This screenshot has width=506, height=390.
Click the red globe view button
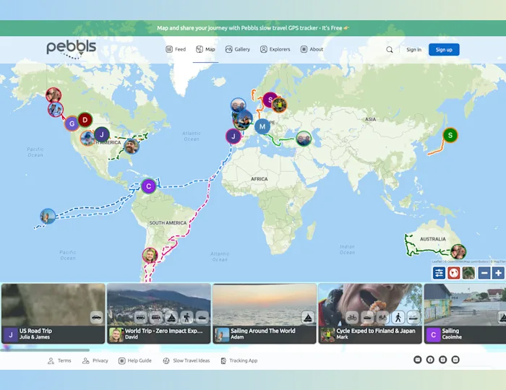click(x=454, y=273)
